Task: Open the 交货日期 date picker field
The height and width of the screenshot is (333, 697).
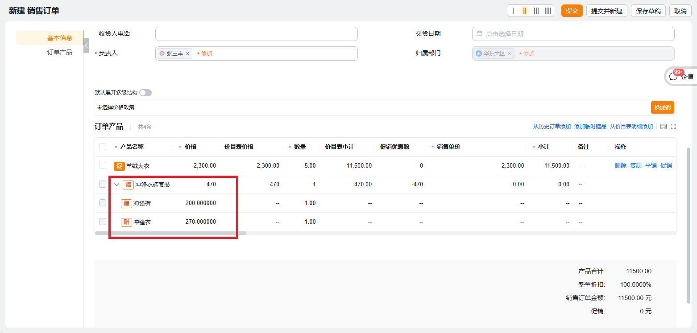Action: click(573, 34)
